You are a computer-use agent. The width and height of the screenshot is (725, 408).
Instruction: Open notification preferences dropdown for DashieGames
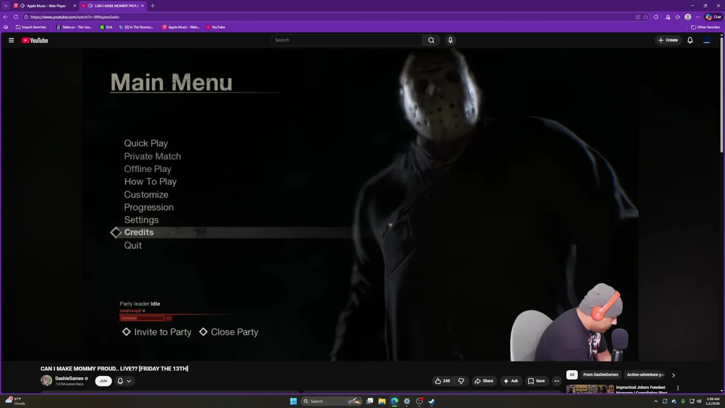(x=124, y=381)
